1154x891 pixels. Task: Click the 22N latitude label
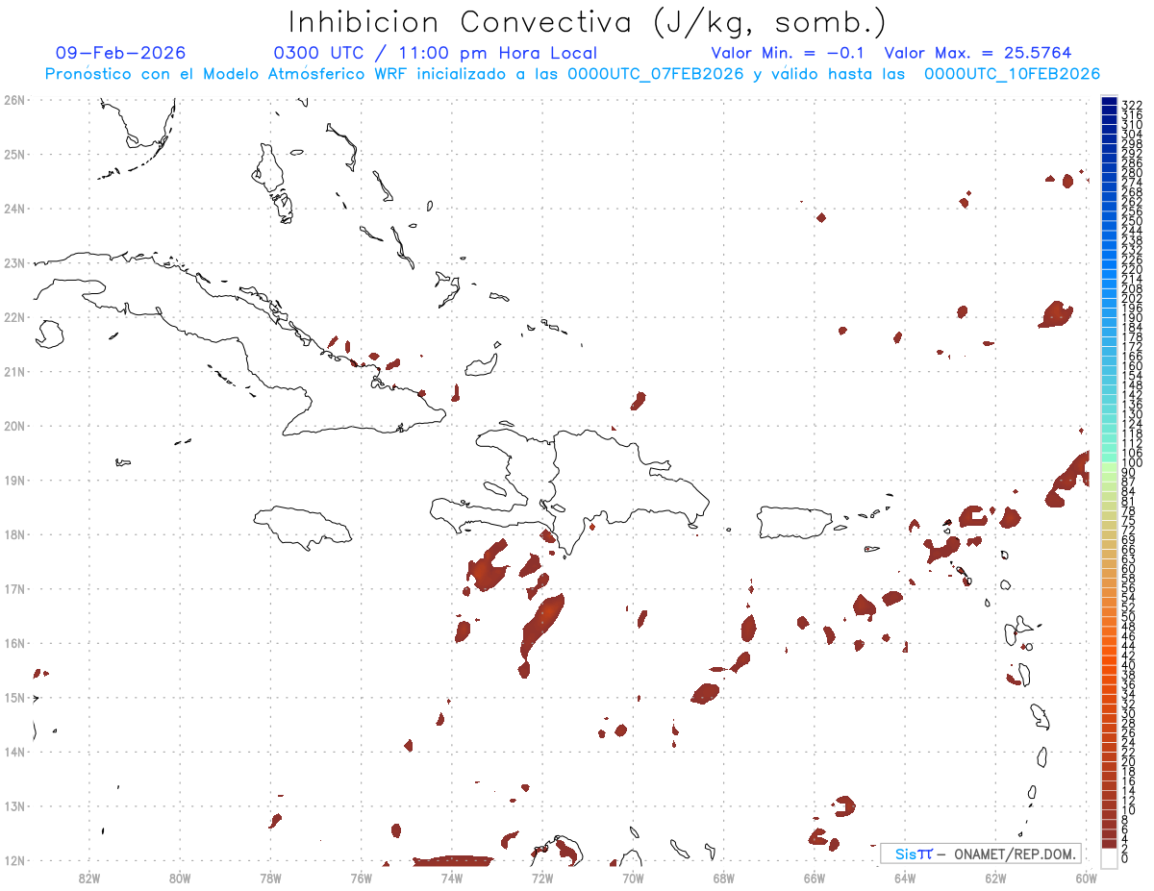(13, 317)
